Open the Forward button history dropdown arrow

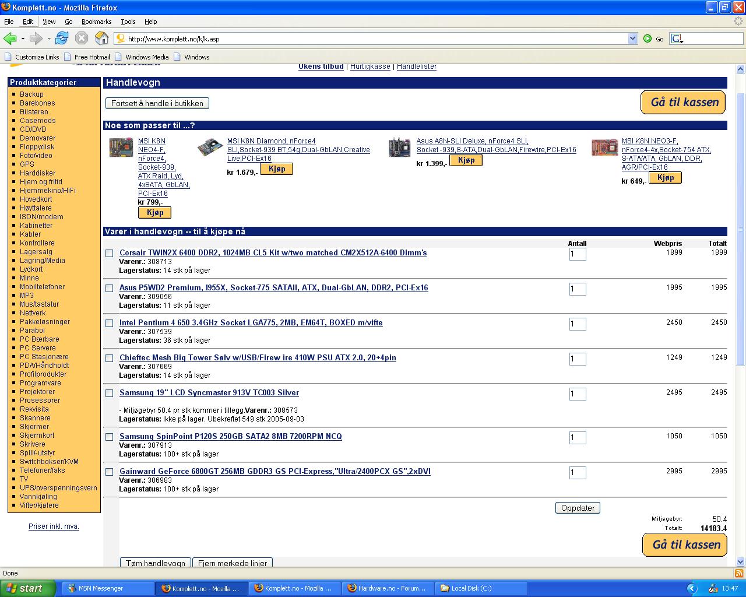pos(49,38)
